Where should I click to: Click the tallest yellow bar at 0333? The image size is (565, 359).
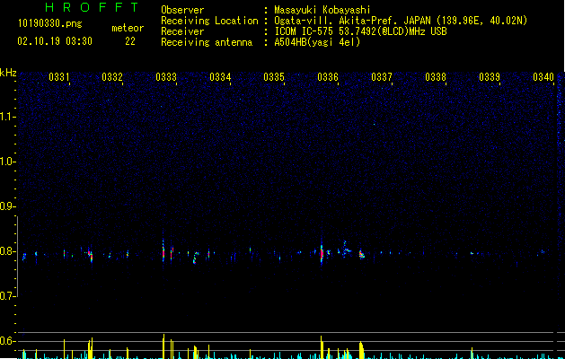tap(163, 346)
